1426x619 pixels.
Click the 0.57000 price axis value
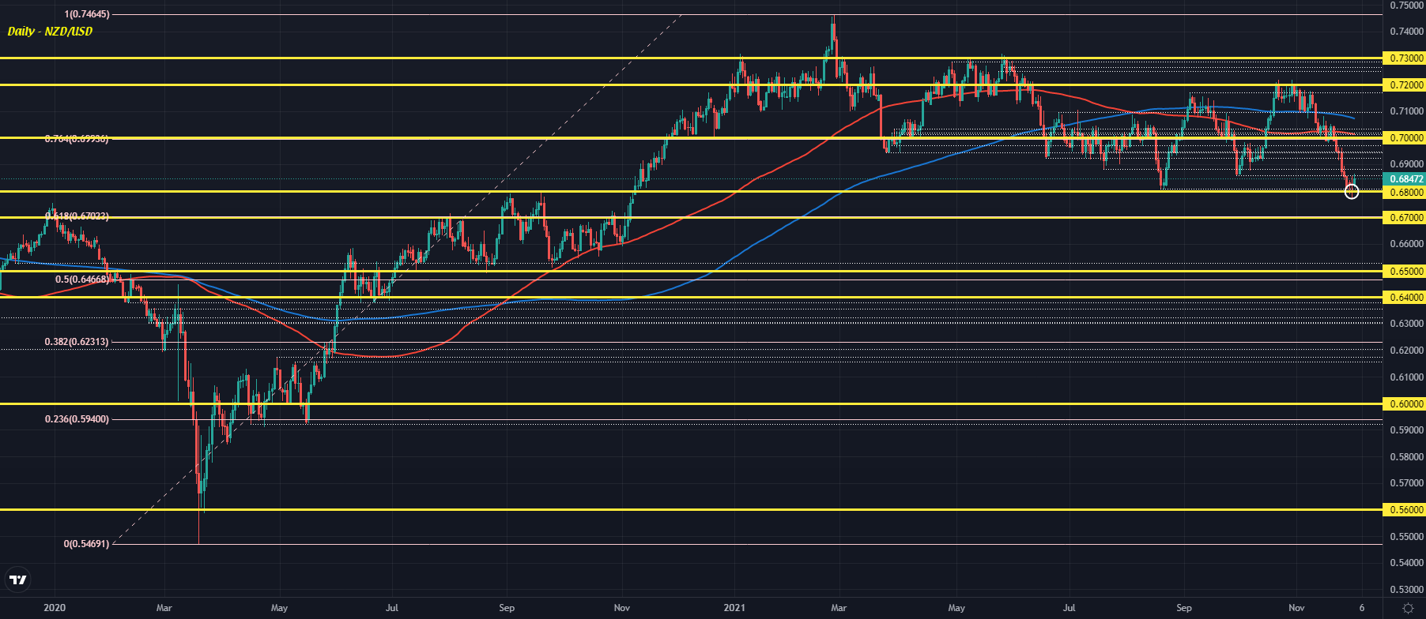(x=1406, y=483)
